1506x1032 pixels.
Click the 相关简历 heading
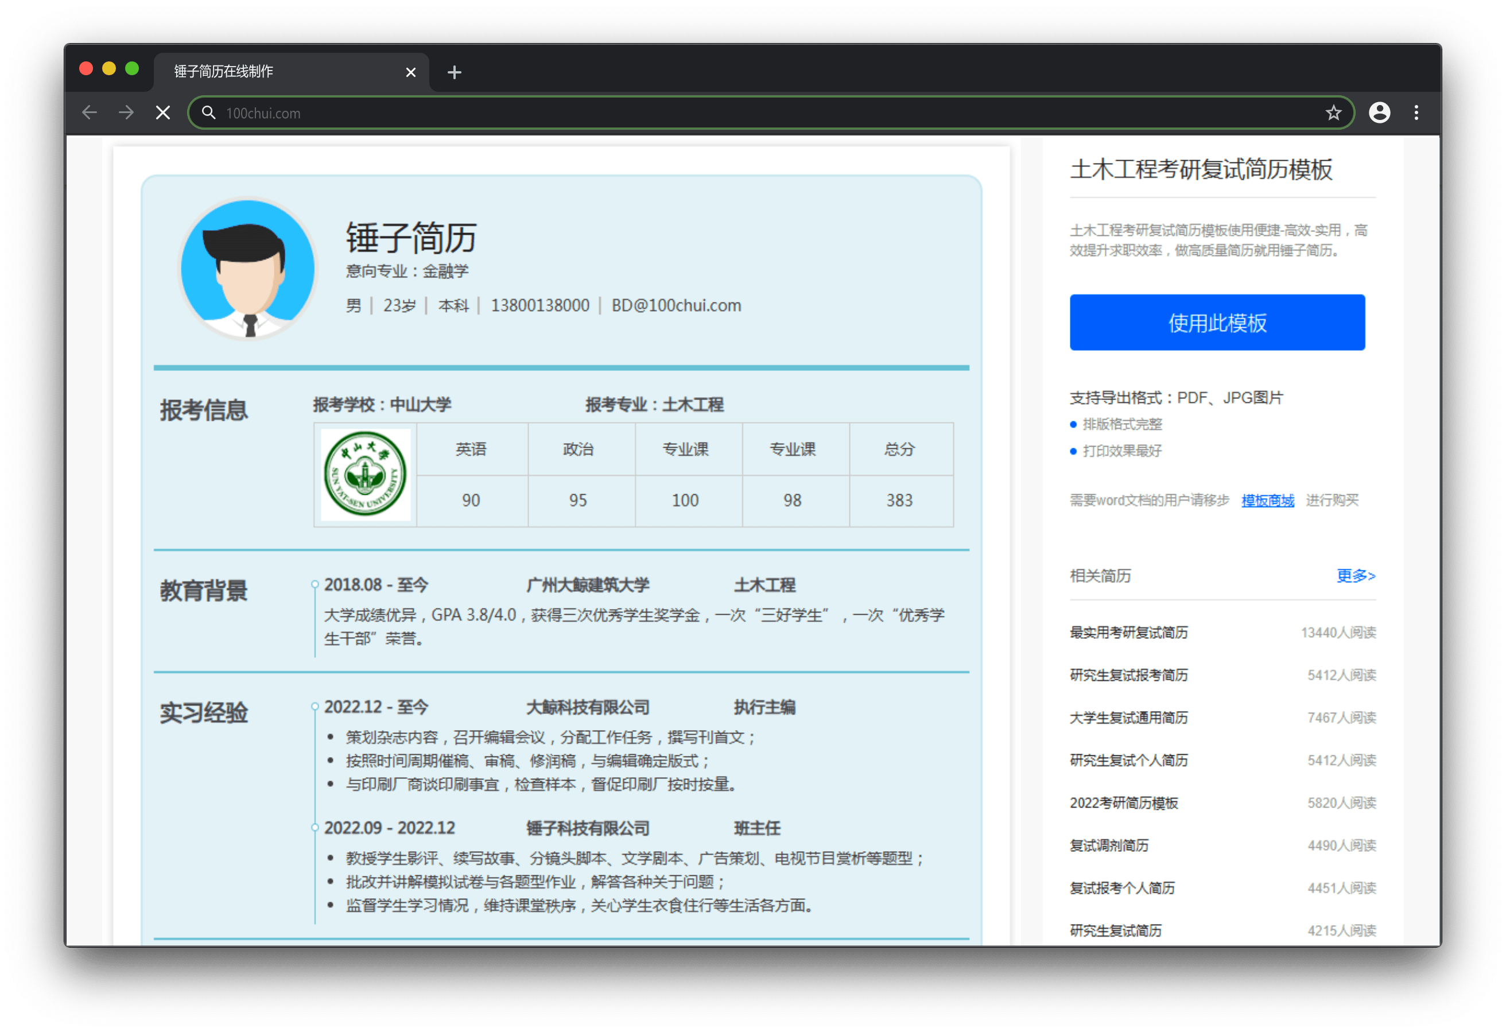click(x=1100, y=576)
